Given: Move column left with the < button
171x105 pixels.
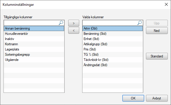Looking at the screenshot, I should 74,30.
